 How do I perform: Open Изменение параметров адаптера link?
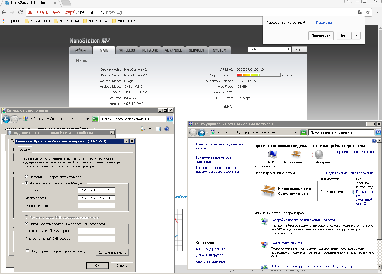(214, 159)
